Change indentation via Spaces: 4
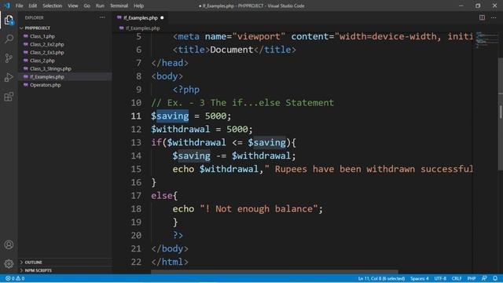The width and height of the screenshot is (503, 283). [x=419, y=278]
